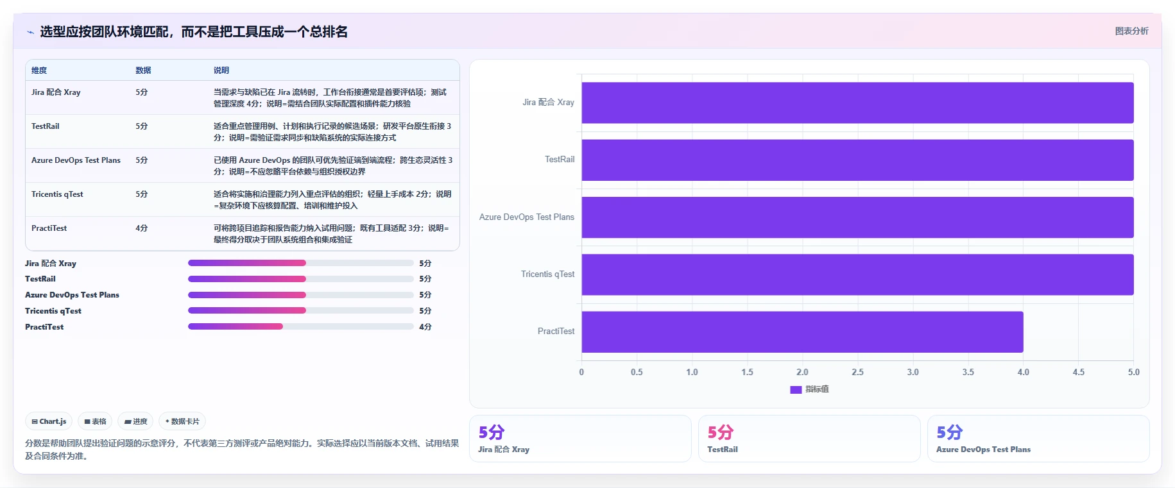The image size is (1175, 488).
Task: Open the Azure DevOps Test Plans 5分 data card
Action: coord(1038,439)
